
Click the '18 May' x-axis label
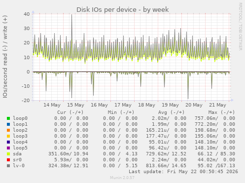tap(147, 105)
